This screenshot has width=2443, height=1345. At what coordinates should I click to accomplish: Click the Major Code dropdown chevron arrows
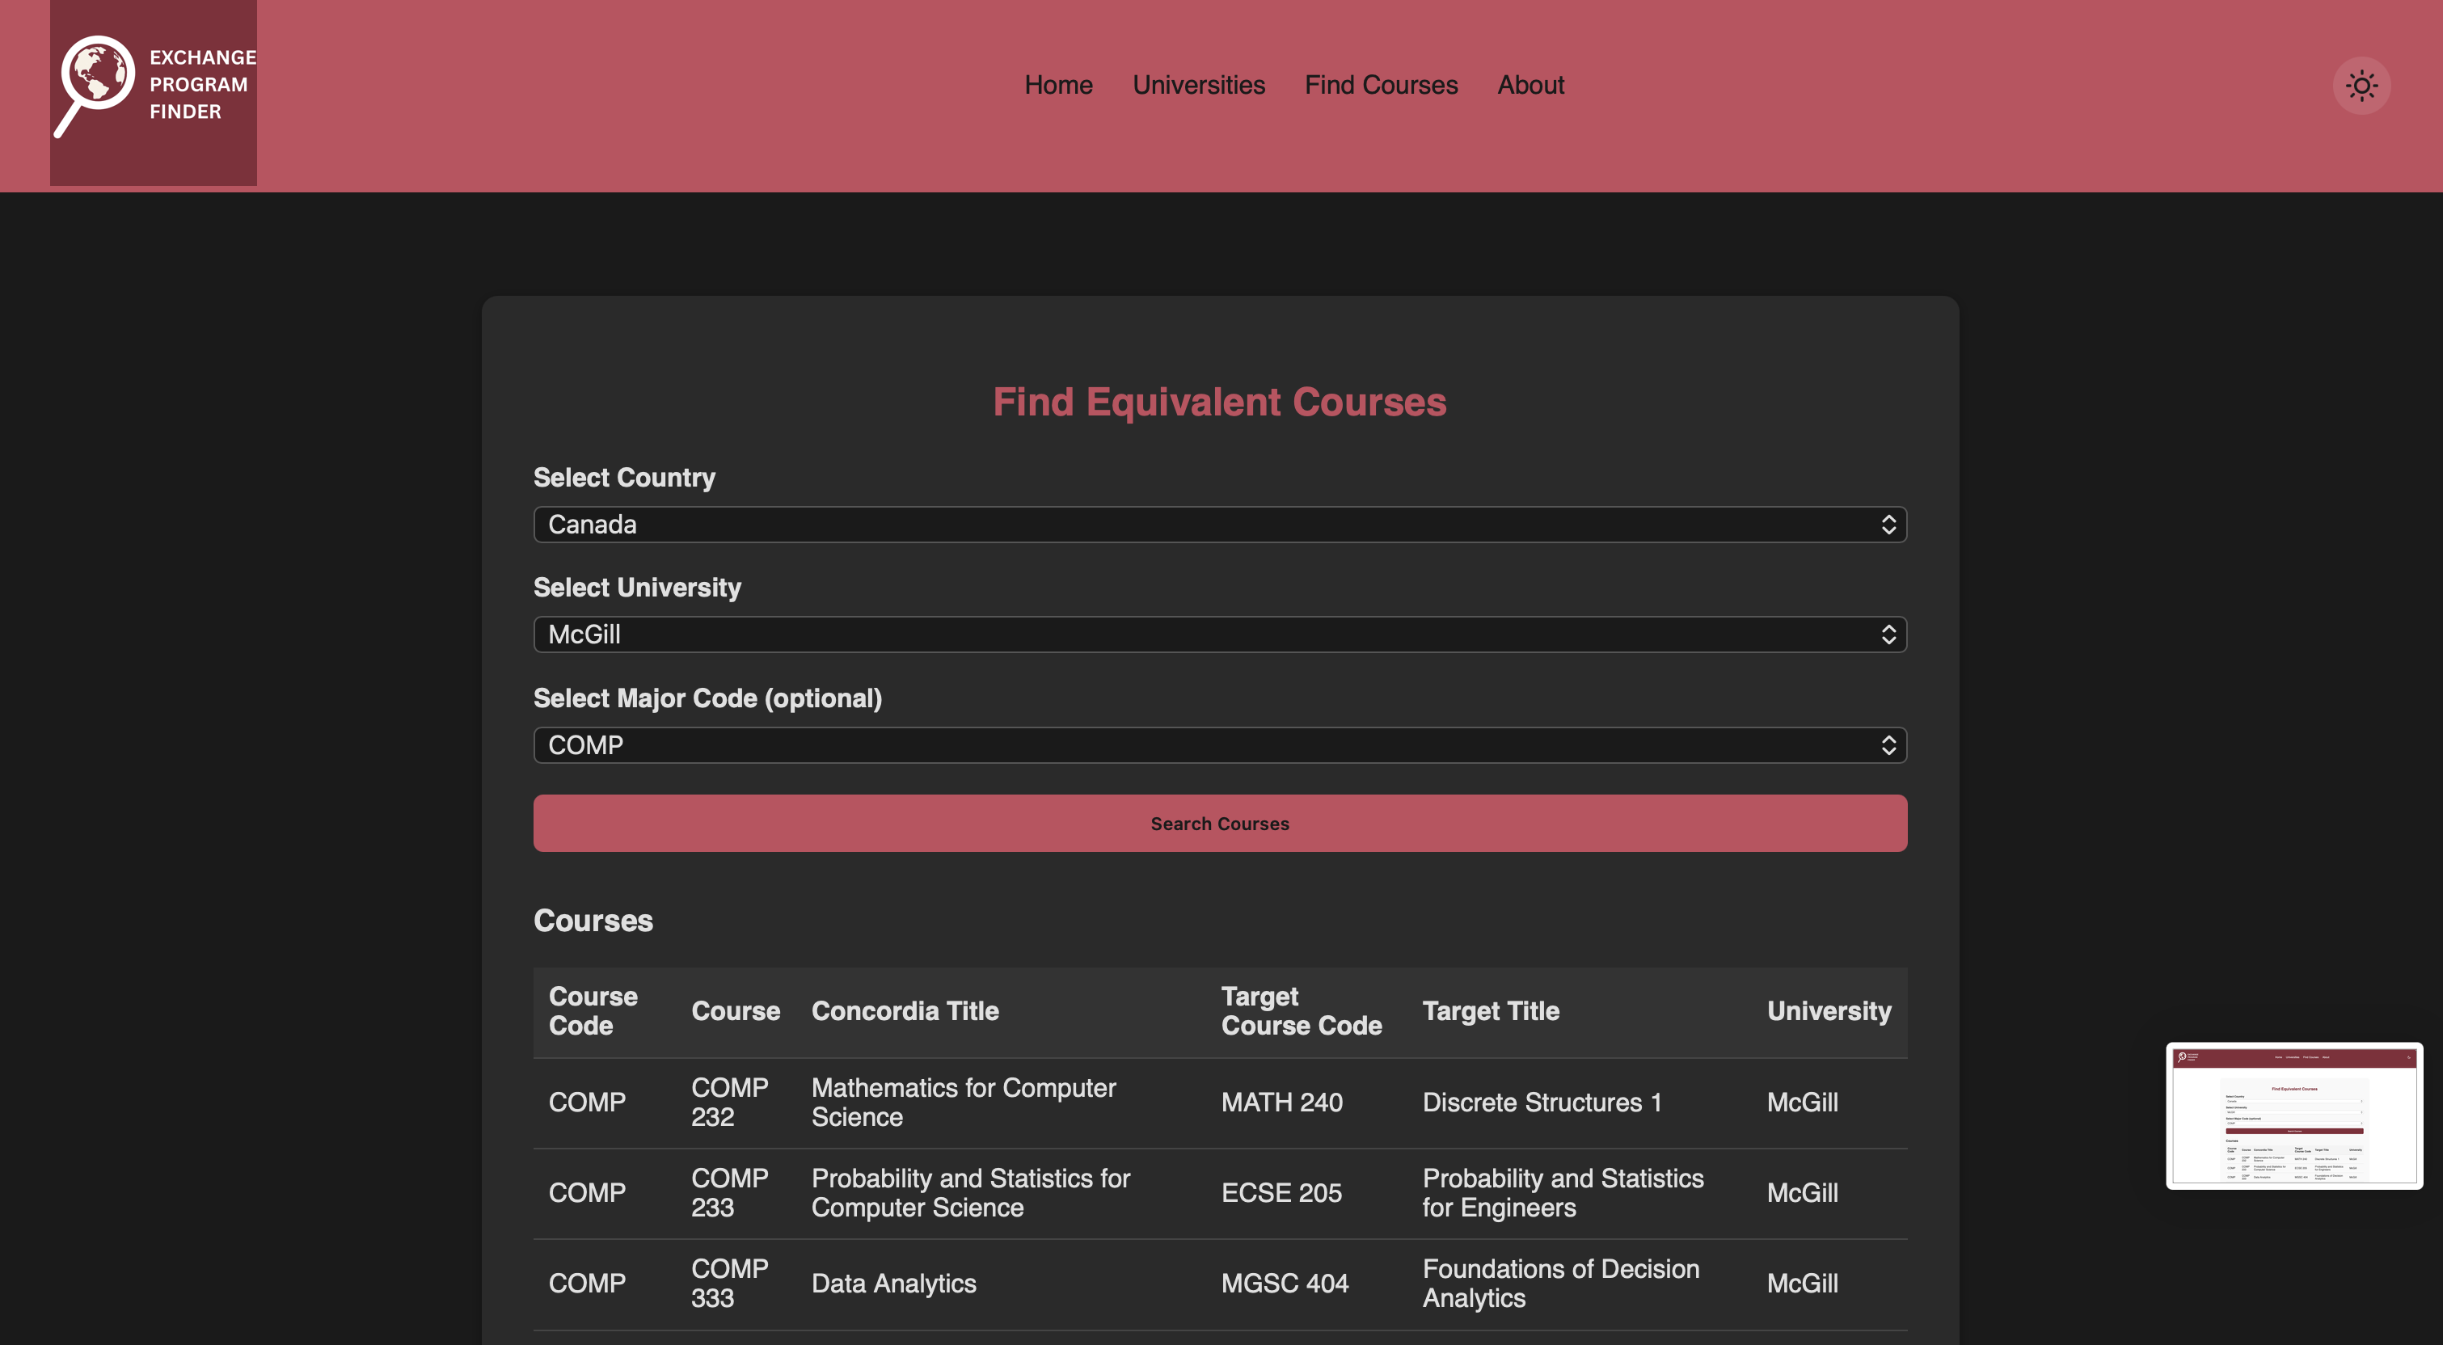point(1888,745)
